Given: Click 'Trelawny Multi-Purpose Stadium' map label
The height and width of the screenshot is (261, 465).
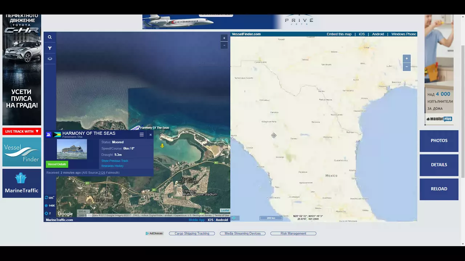Looking at the screenshot, I should 199,192.
